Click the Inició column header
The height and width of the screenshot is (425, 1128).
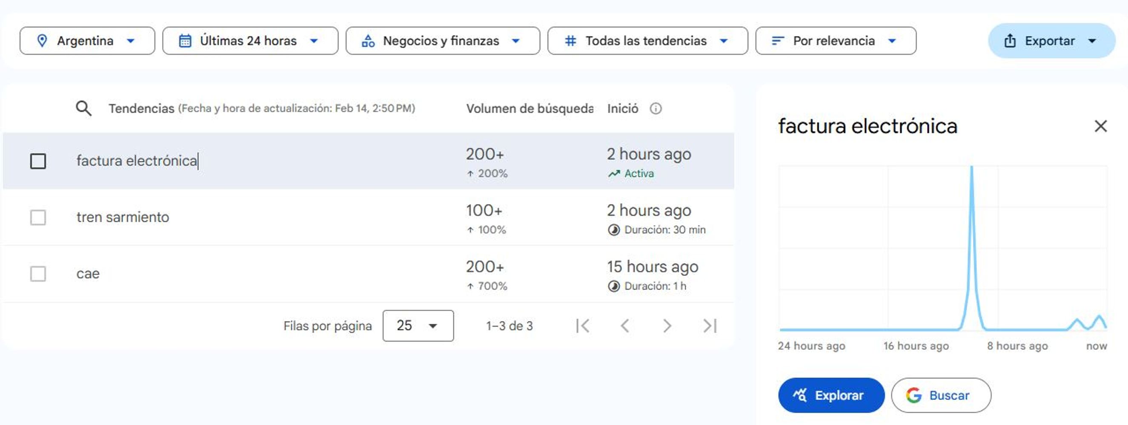point(622,108)
